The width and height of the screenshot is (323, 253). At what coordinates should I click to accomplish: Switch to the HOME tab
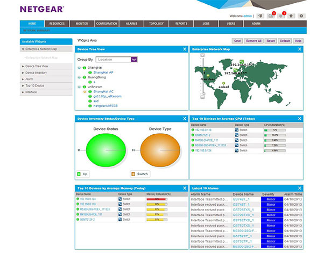[32, 24]
